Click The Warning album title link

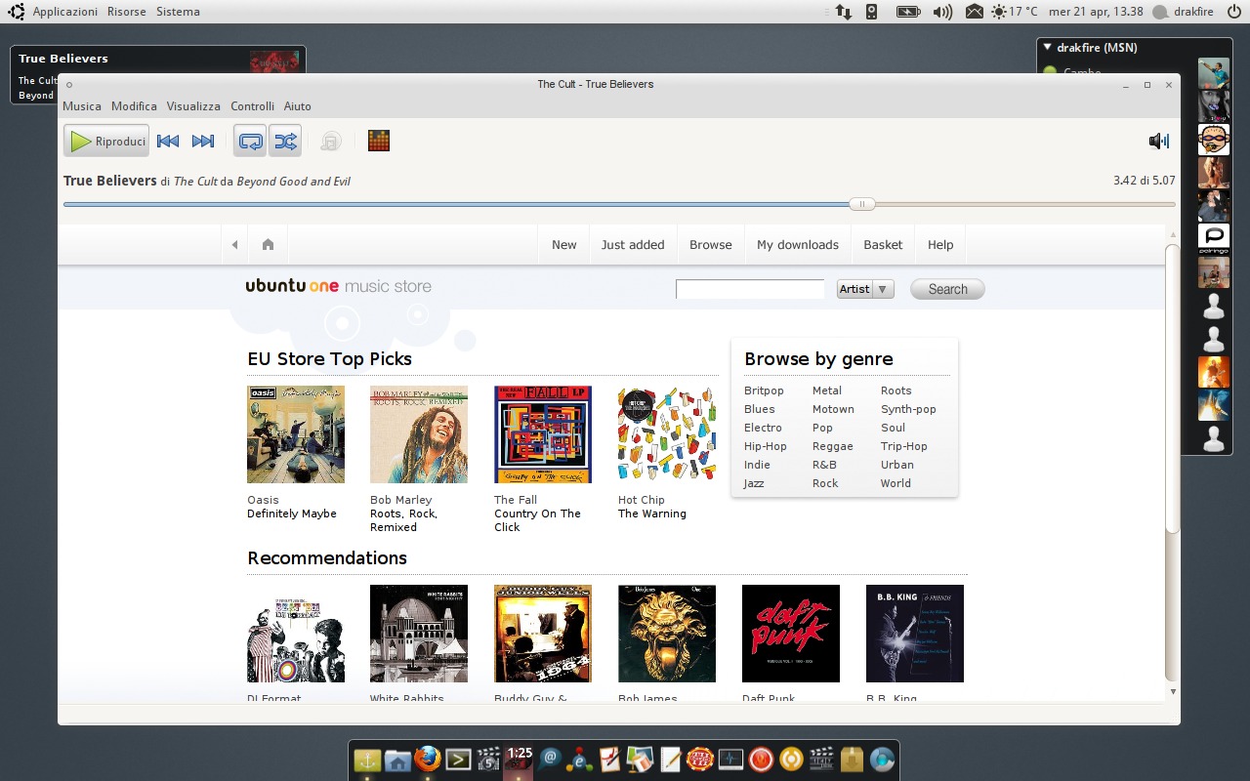coord(652,514)
